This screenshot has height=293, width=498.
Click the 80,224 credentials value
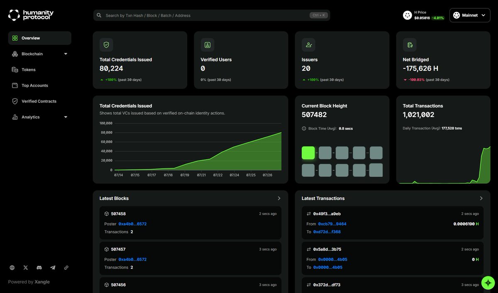click(x=111, y=68)
